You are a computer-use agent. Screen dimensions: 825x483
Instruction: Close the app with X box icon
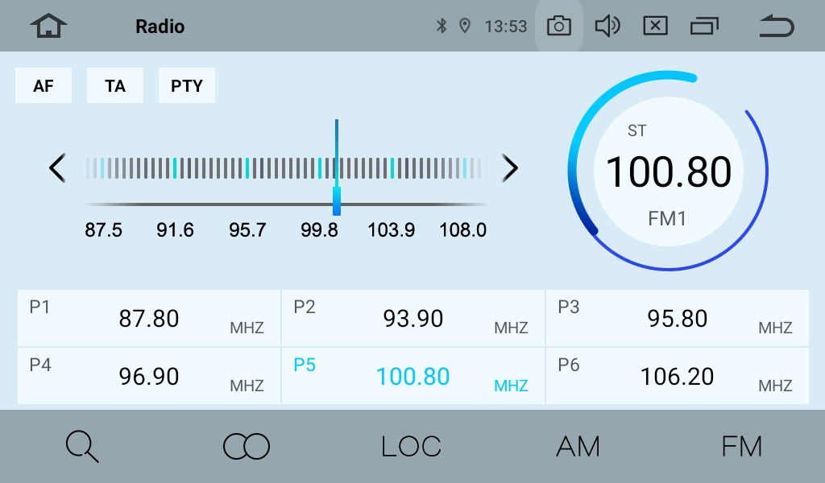(x=655, y=27)
